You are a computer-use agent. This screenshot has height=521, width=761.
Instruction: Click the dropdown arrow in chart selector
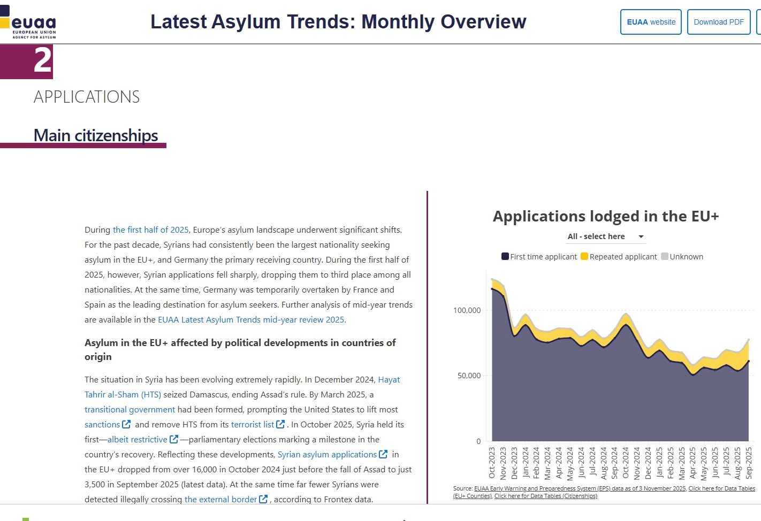click(x=641, y=236)
